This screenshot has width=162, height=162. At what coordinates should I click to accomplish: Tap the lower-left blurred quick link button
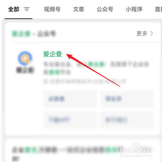pos(70,120)
